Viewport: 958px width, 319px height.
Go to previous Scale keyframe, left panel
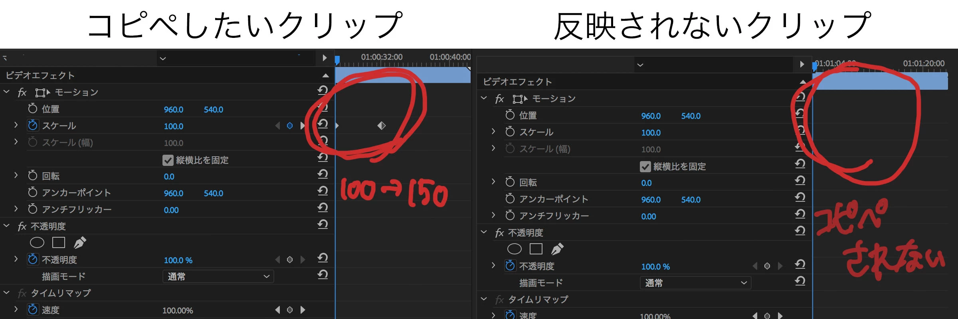(278, 126)
